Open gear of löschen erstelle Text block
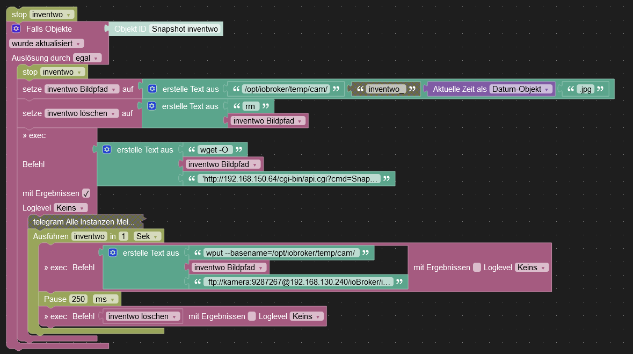The height and width of the screenshot is (354, 633). click(152, 106)
